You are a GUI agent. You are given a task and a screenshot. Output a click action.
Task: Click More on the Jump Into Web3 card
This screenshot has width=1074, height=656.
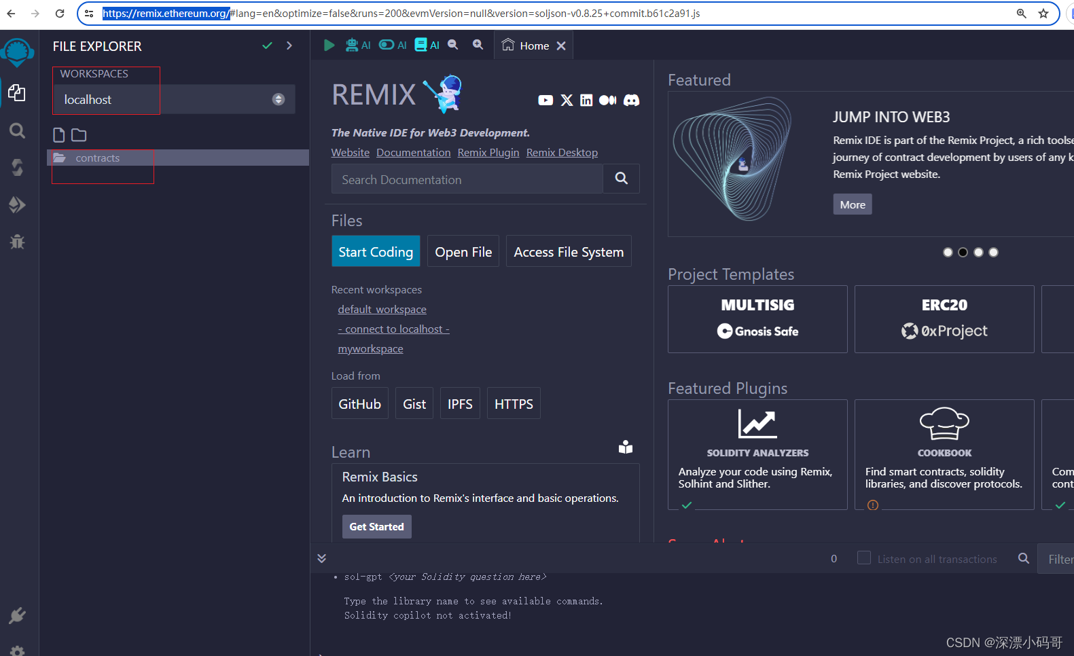tap(853, 204)
